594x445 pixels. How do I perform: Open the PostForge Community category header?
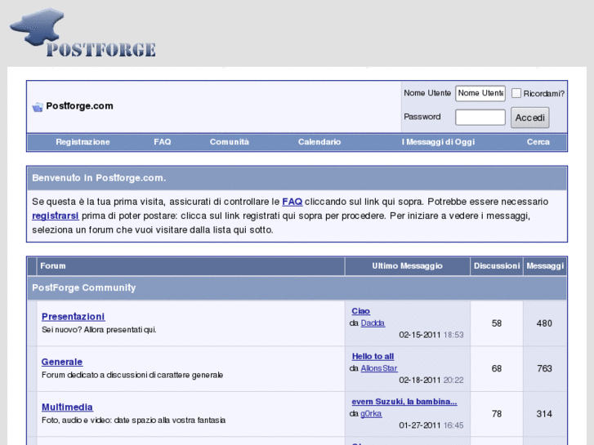83,288
